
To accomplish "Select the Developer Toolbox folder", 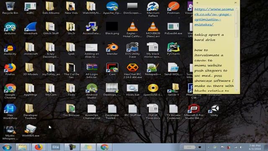I will pyautogui.click(x=31, y=112).
